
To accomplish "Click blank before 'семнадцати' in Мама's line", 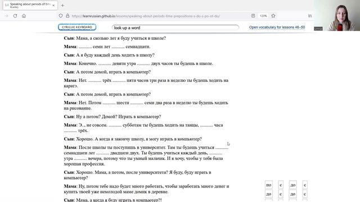I will tap(118, 47).
